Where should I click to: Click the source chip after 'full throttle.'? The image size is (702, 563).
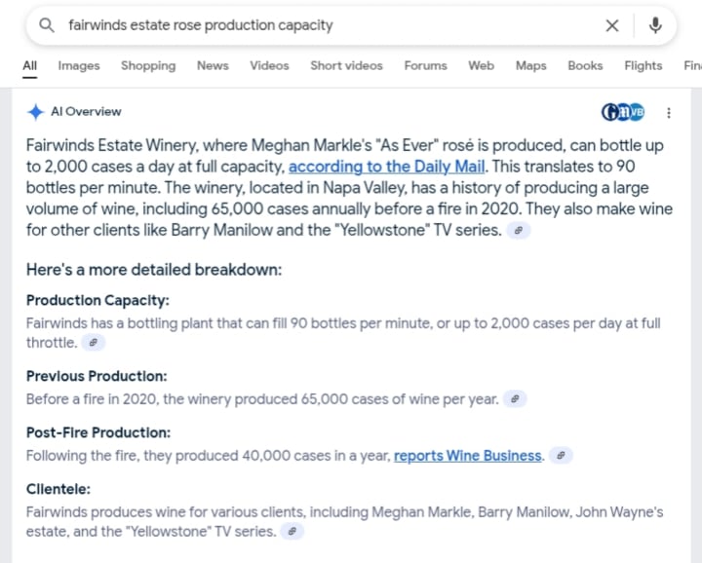click(94, 343)
